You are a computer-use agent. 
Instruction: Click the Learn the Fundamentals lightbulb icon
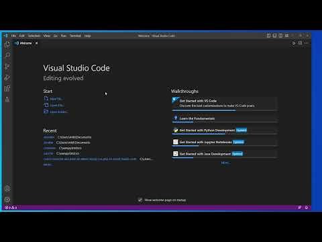coord(176,118)
